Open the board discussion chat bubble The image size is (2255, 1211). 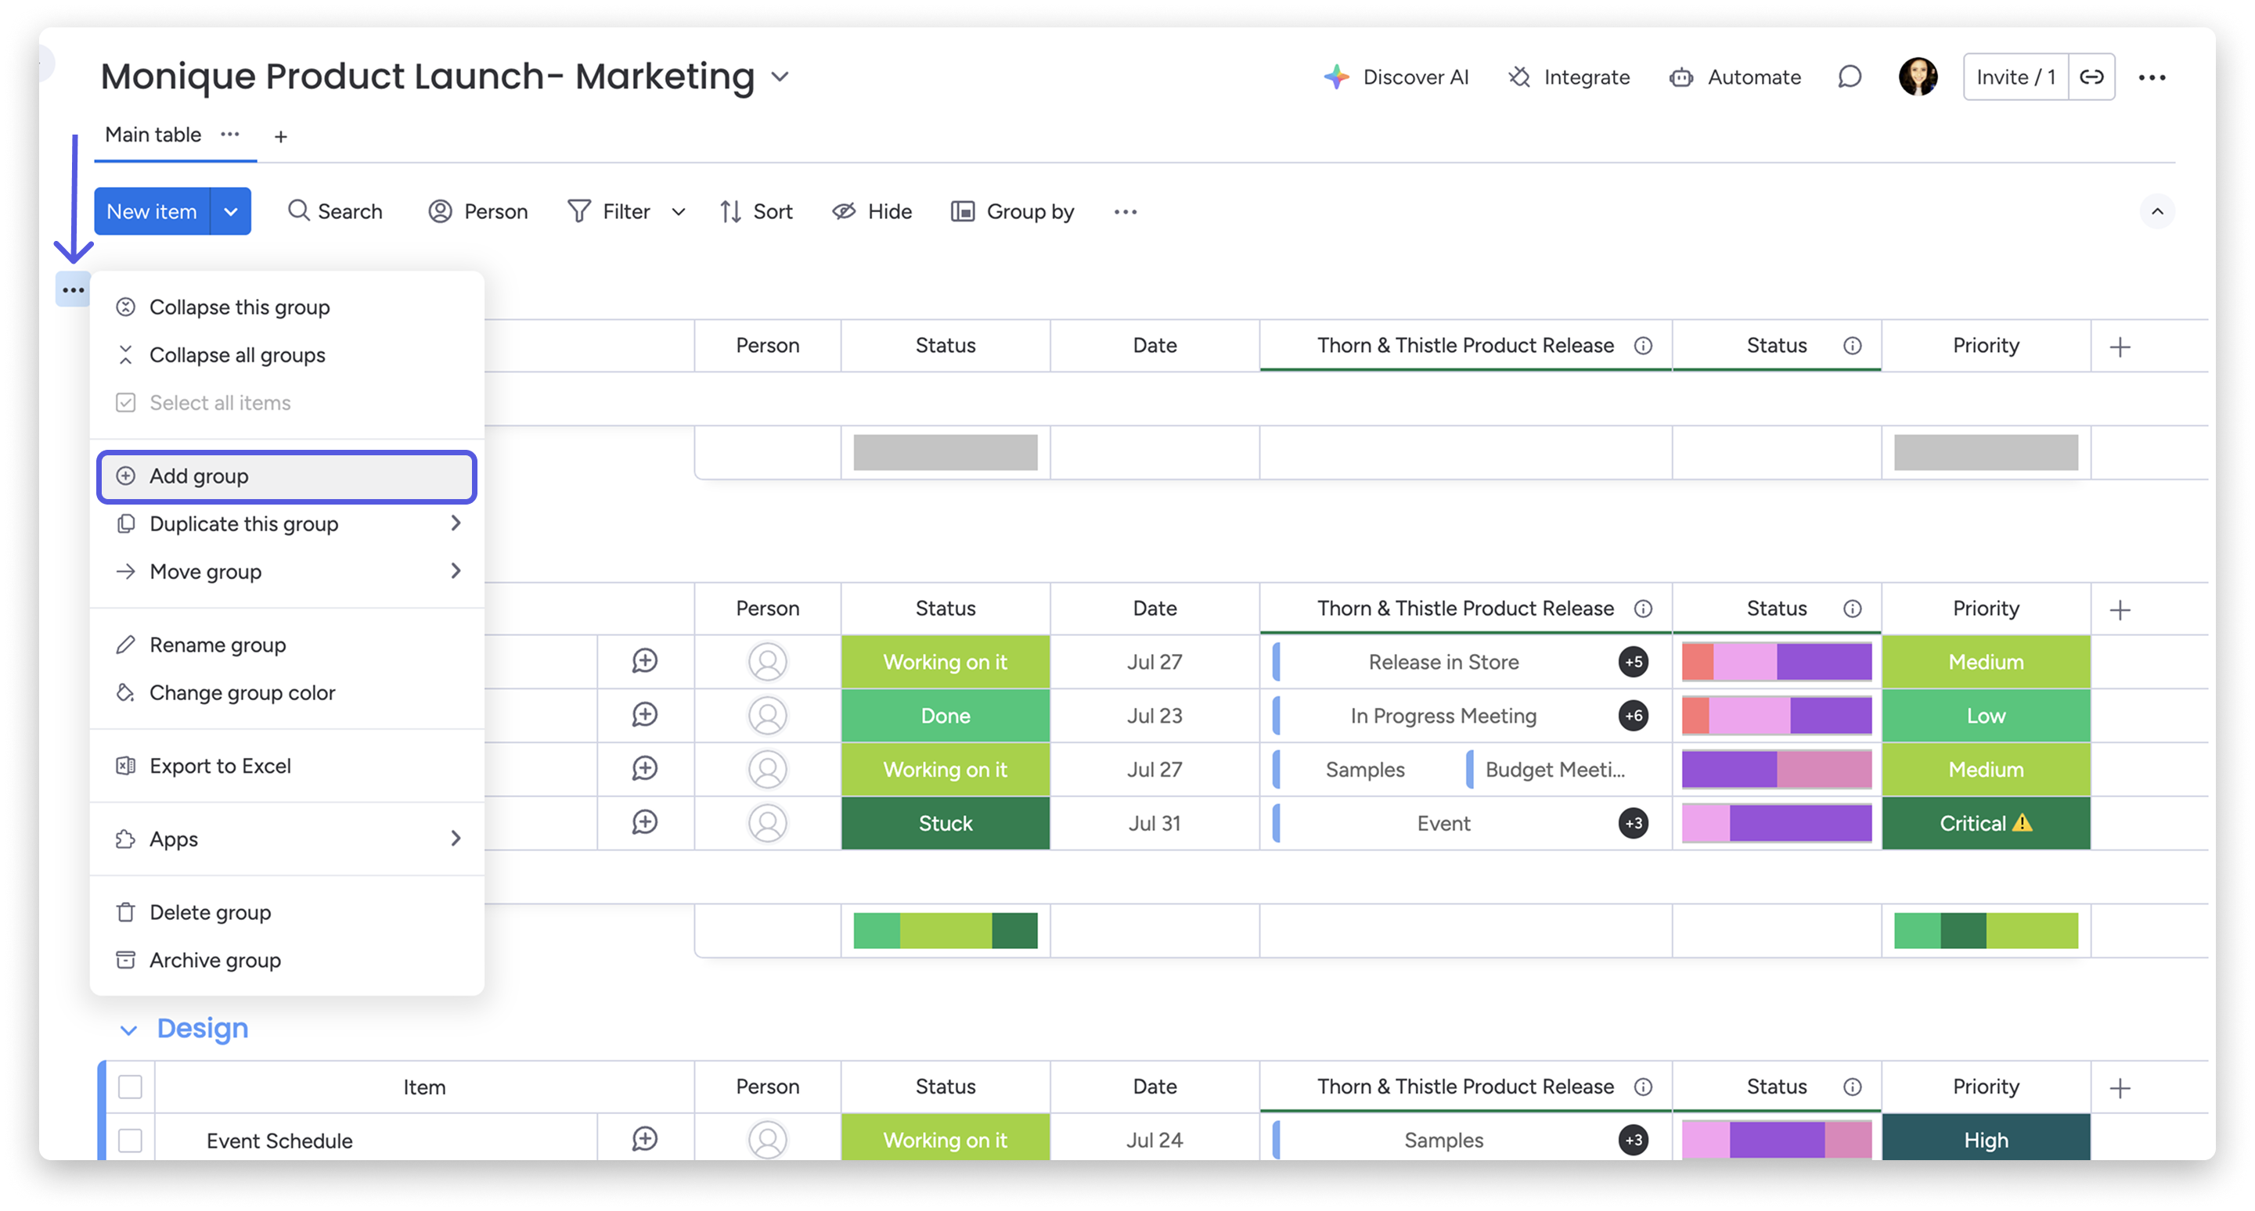tap(1849, 77)
